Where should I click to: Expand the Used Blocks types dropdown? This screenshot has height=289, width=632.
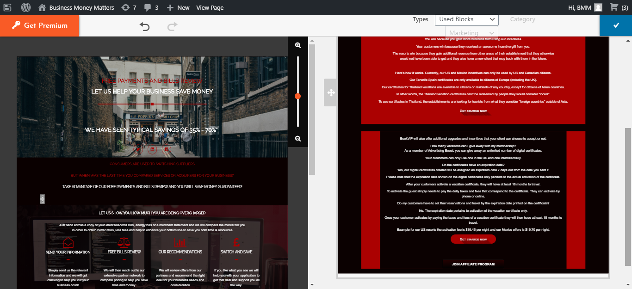tap(466, 19)
